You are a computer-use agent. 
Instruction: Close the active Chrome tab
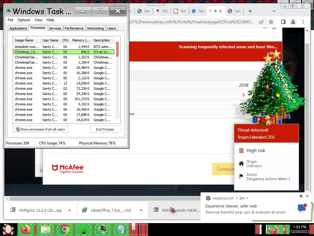click(220, 11)
